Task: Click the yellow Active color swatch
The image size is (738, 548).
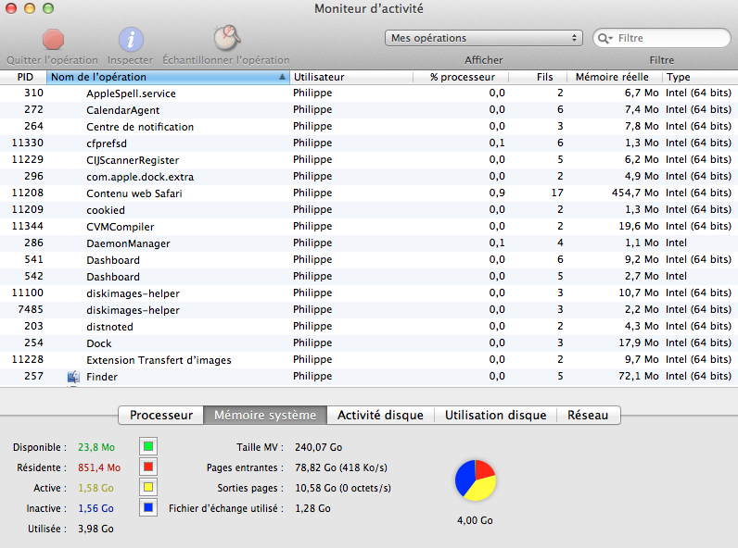Action: pos(148,487)
